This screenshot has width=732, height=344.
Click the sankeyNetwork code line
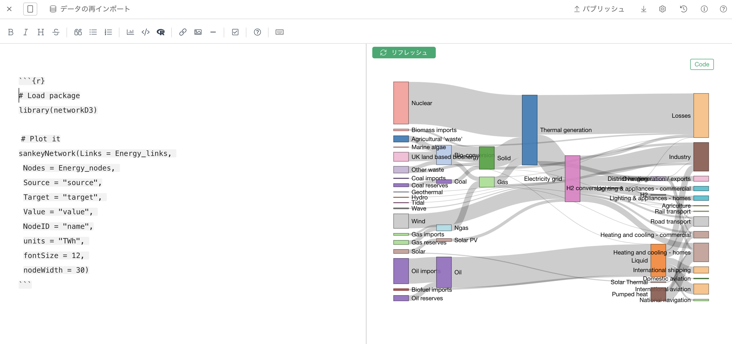pyautogui.click(x=97, y=153)
